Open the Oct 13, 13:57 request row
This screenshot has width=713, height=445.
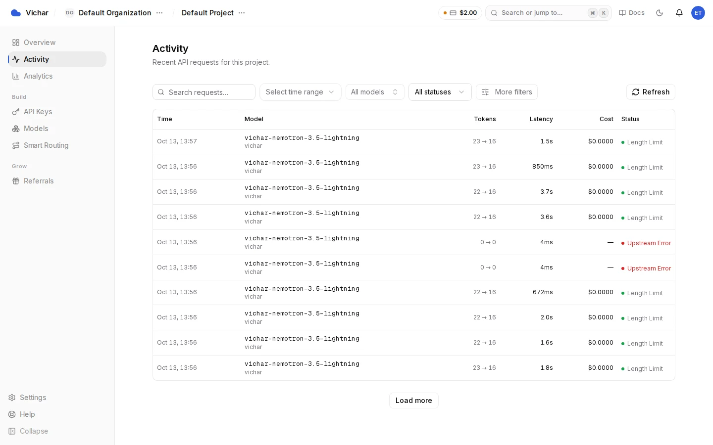(x=414, y=142)
